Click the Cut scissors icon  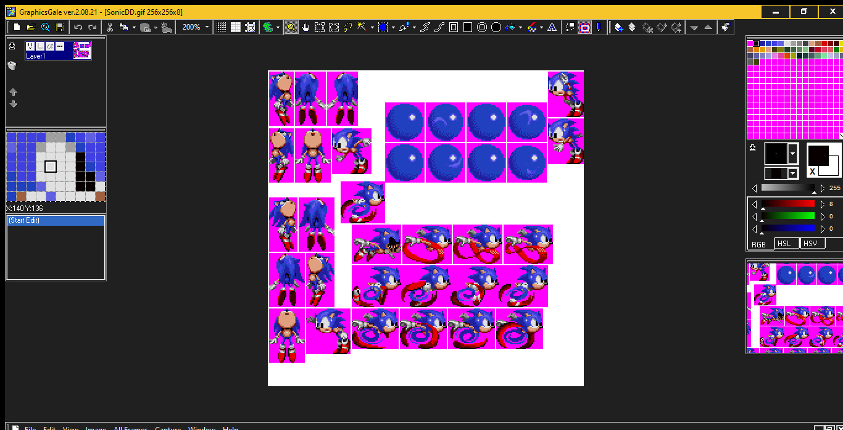coord(110,27)
